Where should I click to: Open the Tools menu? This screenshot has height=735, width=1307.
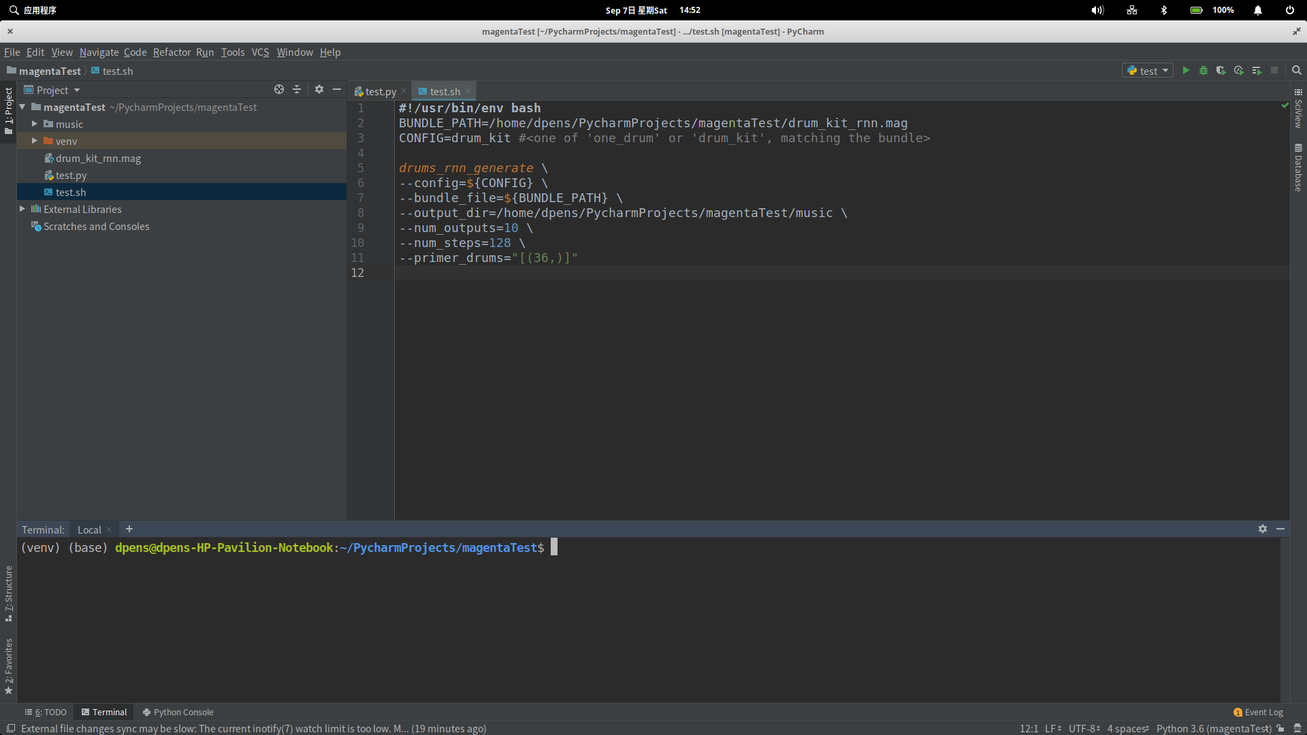(233, 52)
